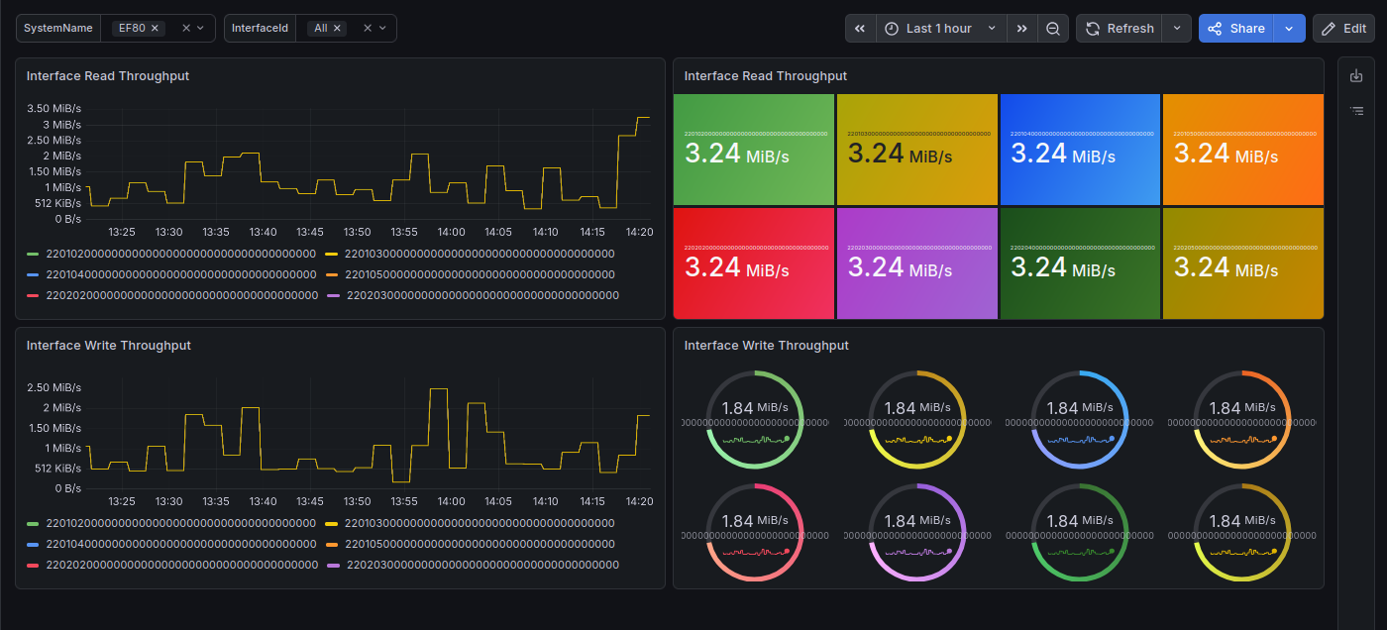Image resolution: width=1387 pixels, height=630 pixels.
Task: Click the olive-yellow bottom-right gauge
Action: (x=1242, y=533)
